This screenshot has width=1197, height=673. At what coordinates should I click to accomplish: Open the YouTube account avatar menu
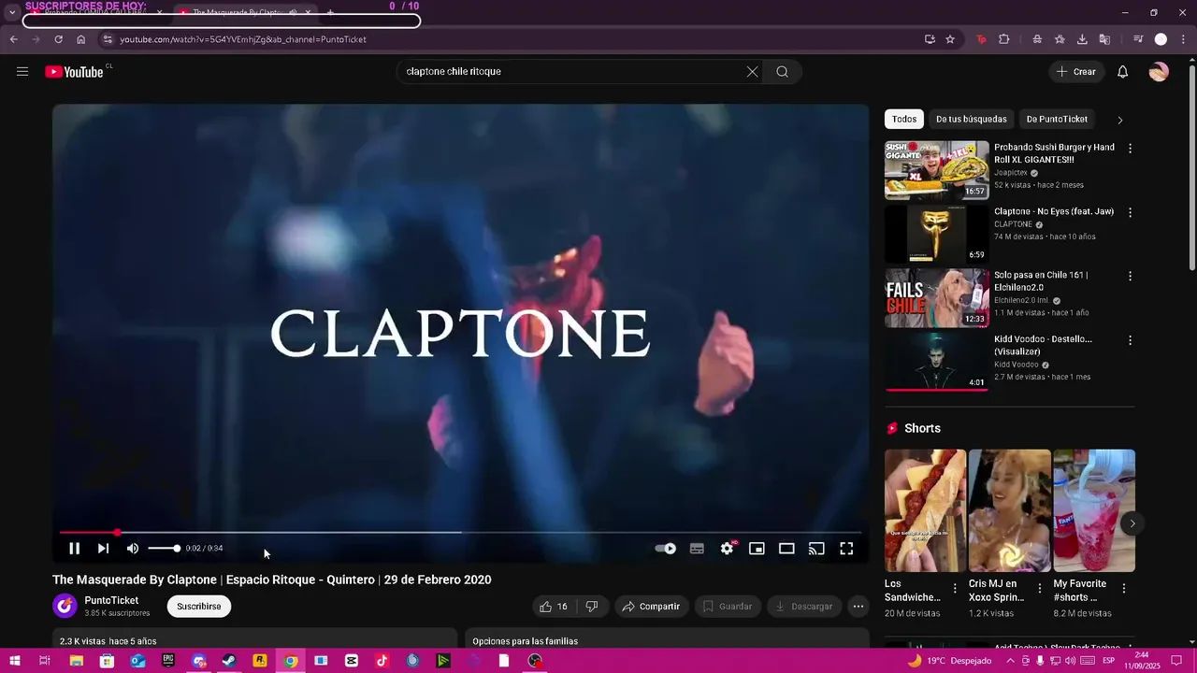[x=1159, y=72]
